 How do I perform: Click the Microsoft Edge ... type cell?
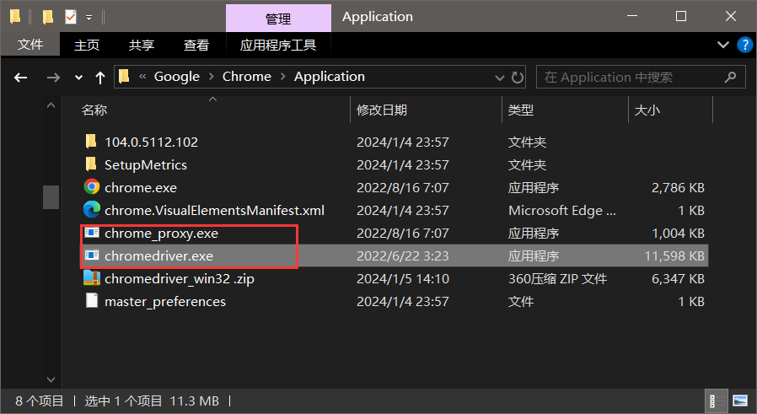562,210
